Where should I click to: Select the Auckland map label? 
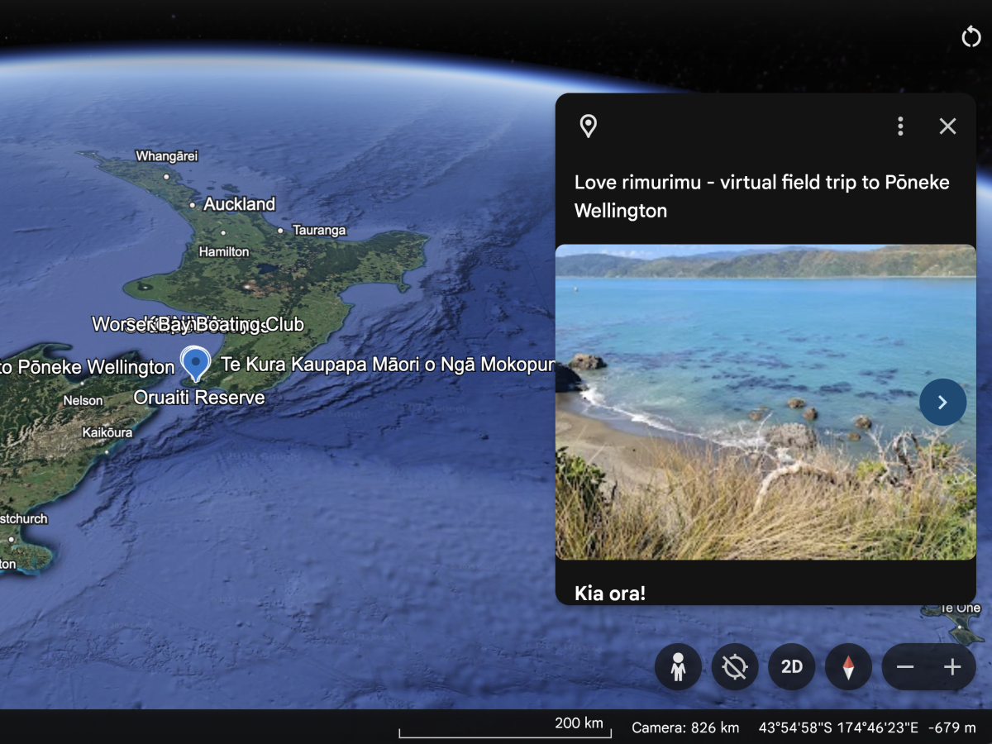tap(239, 204)
